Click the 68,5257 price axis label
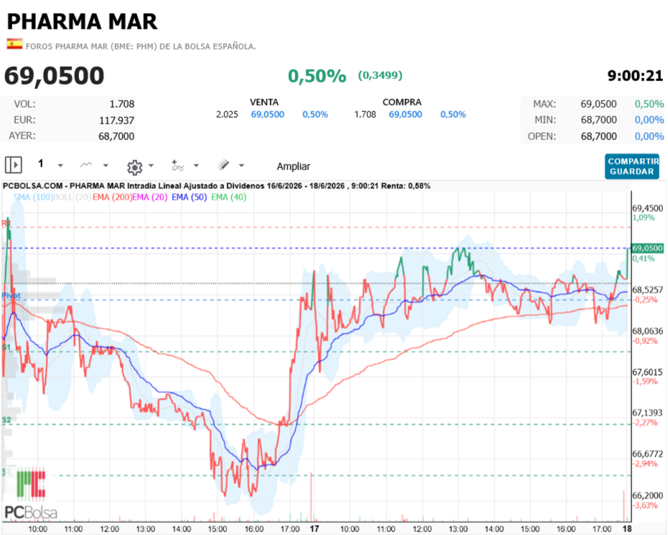The height and width of the screenshot is (535, 668). (648, 289)
